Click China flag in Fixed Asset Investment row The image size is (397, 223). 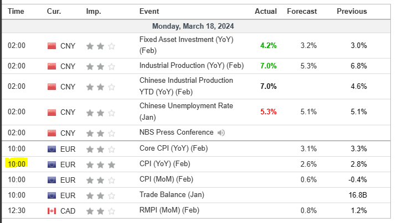click(x=52, y=46)
